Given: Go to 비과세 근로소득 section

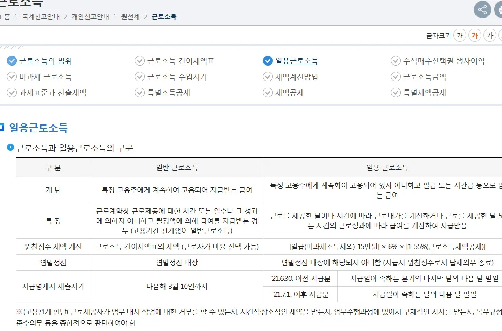Looking at the screenshot, I should click(x=45, y=76).
